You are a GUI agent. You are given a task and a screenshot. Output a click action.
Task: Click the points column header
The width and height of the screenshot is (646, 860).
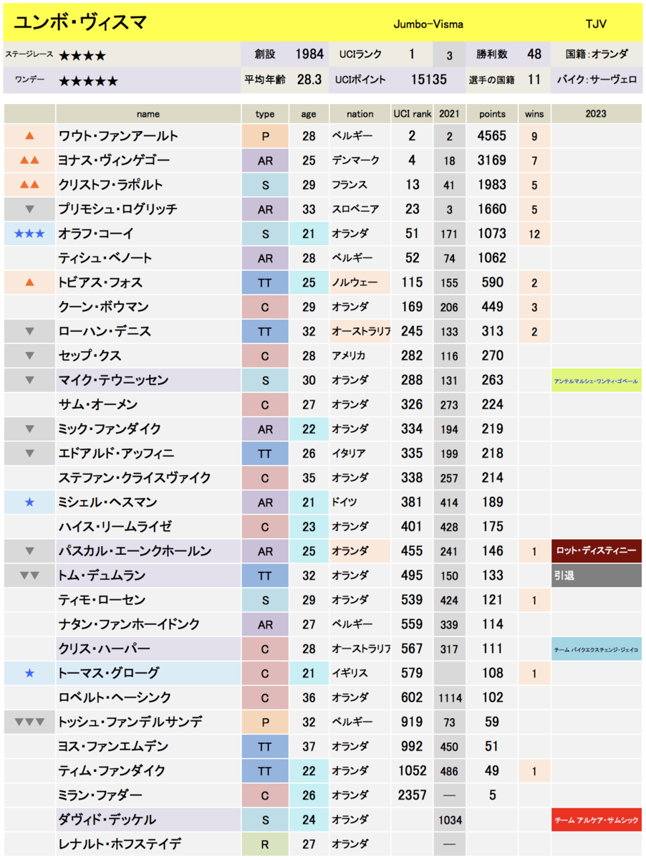click(x=493, y=113)
